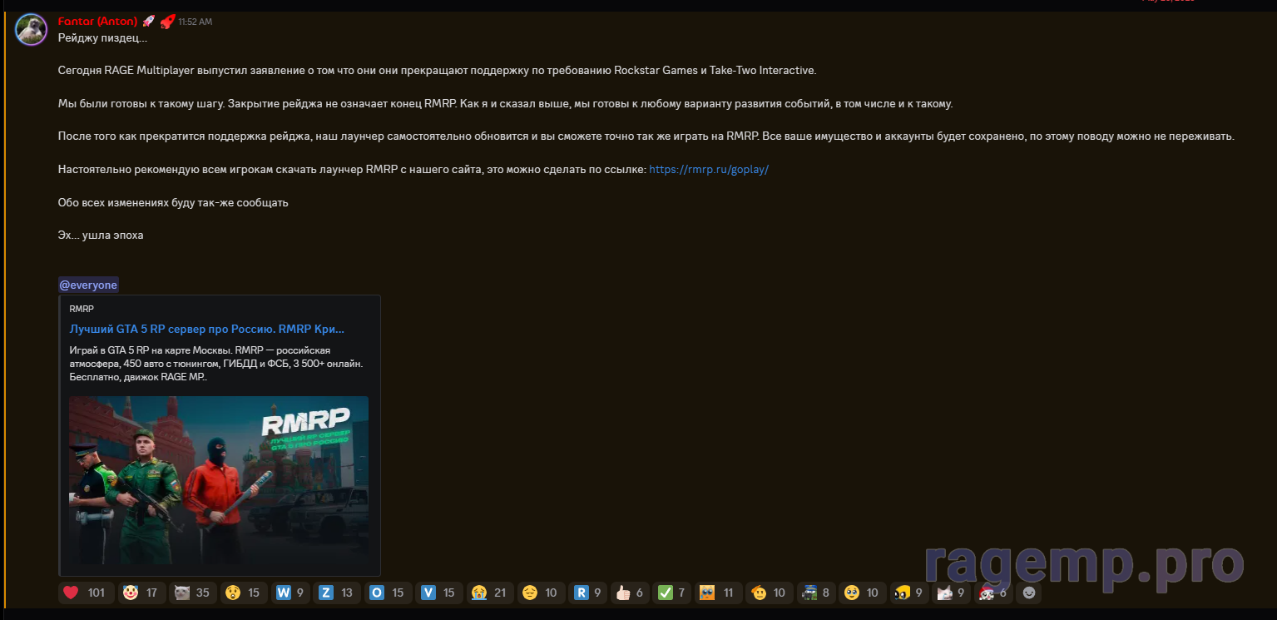The height and width of the screenshot is (620, 1277).
Task: Toggle the pleading face reaction
Action: [862, 593]
